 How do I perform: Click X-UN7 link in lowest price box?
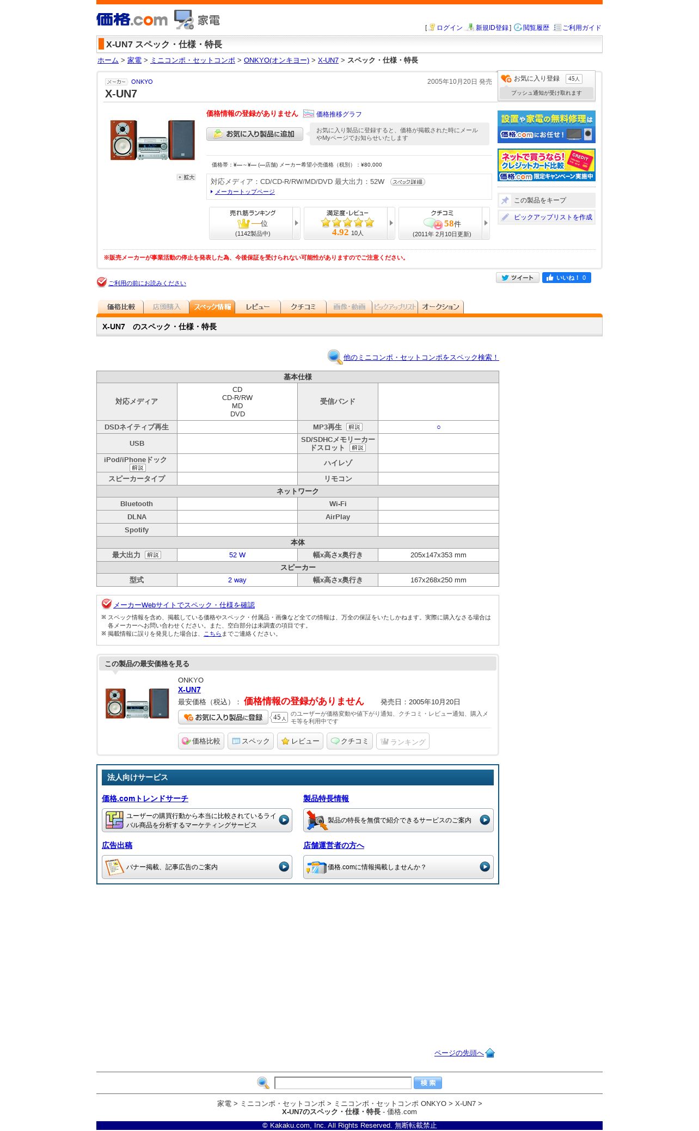click(x=189, y=690)
